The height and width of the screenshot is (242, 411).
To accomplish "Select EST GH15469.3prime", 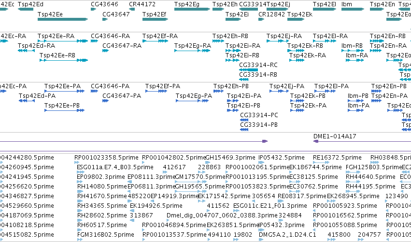I will point(230,158).
